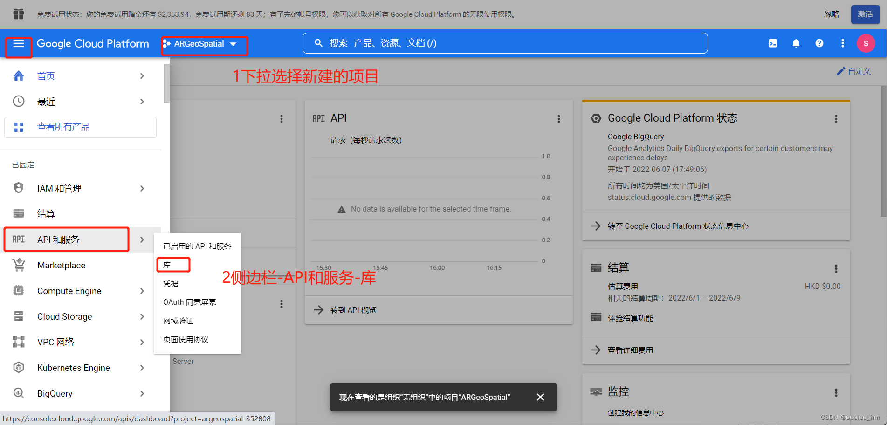
Task: Click the left sidebar scrollbar thumb
Action: click(x=167, y=83)
